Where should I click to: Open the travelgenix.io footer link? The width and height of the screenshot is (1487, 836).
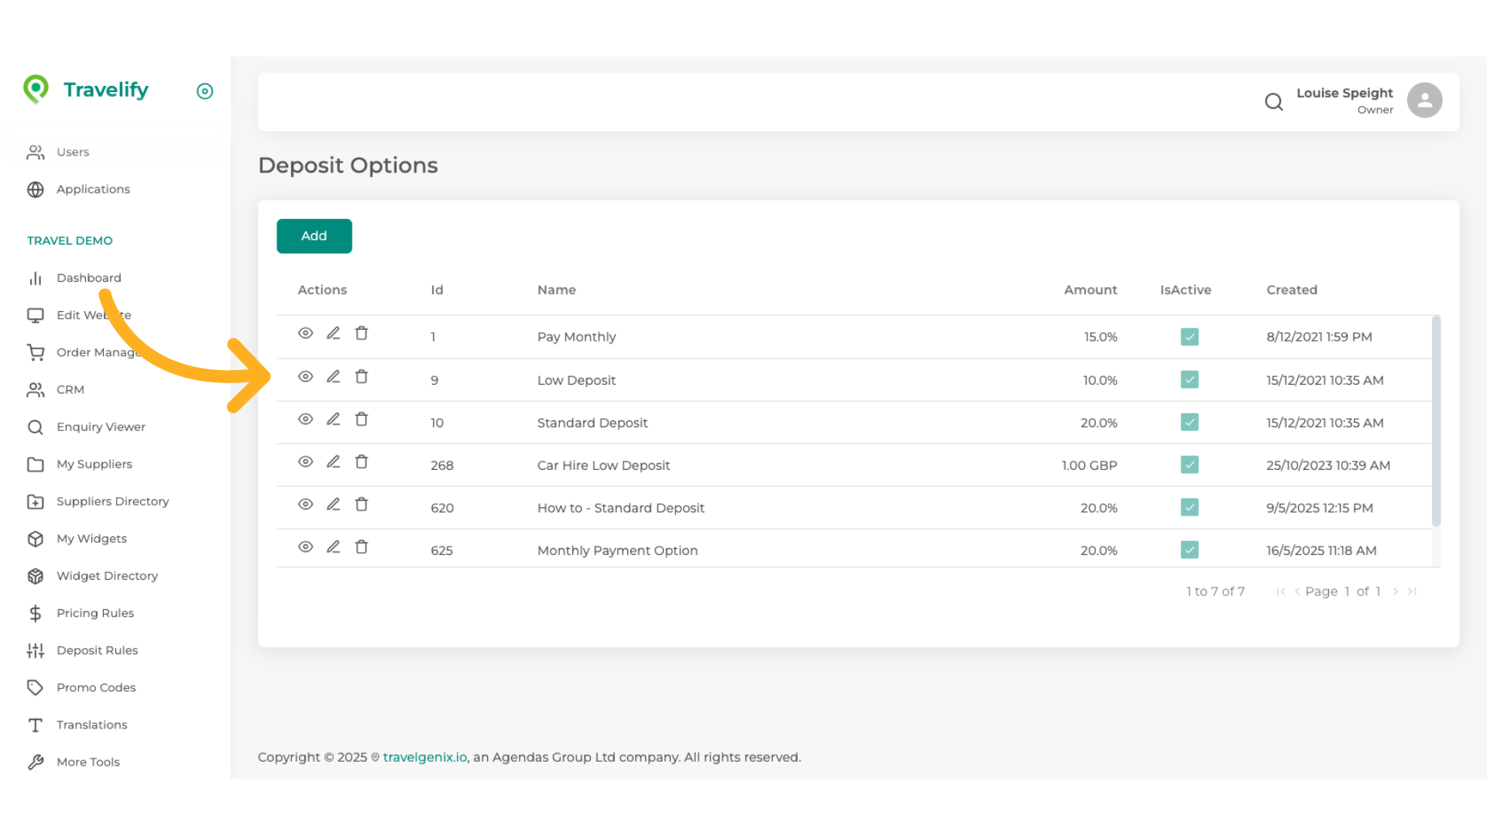[424, 757]
